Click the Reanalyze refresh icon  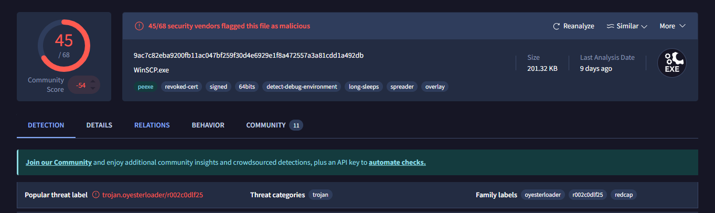pyautogui.click(x=557, y=26)
